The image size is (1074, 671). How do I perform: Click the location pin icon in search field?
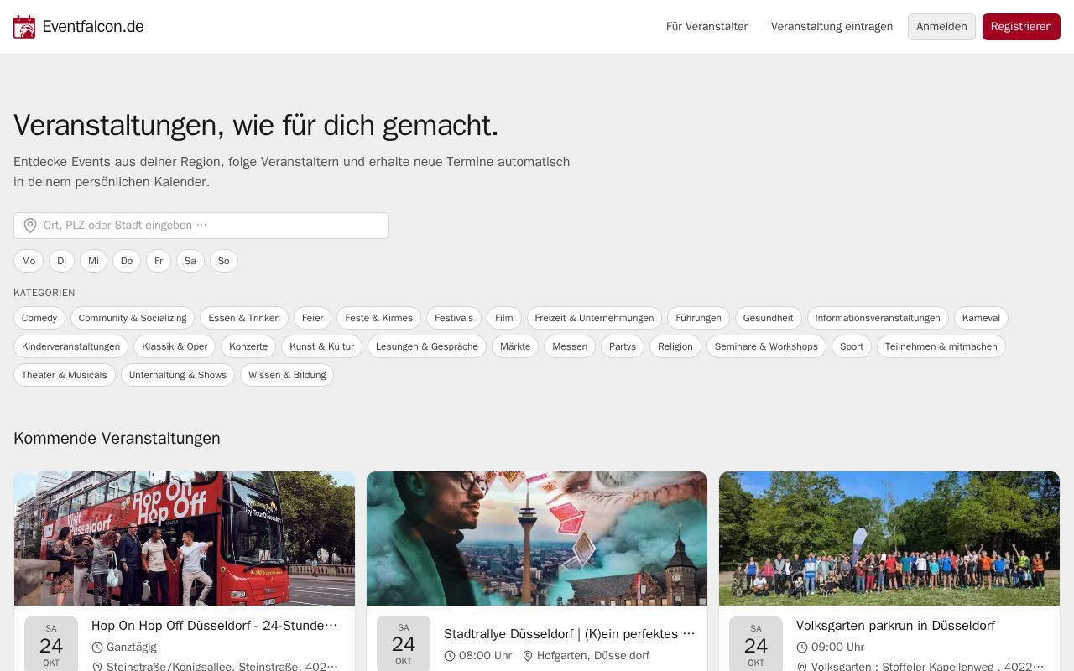pos(30,226)
